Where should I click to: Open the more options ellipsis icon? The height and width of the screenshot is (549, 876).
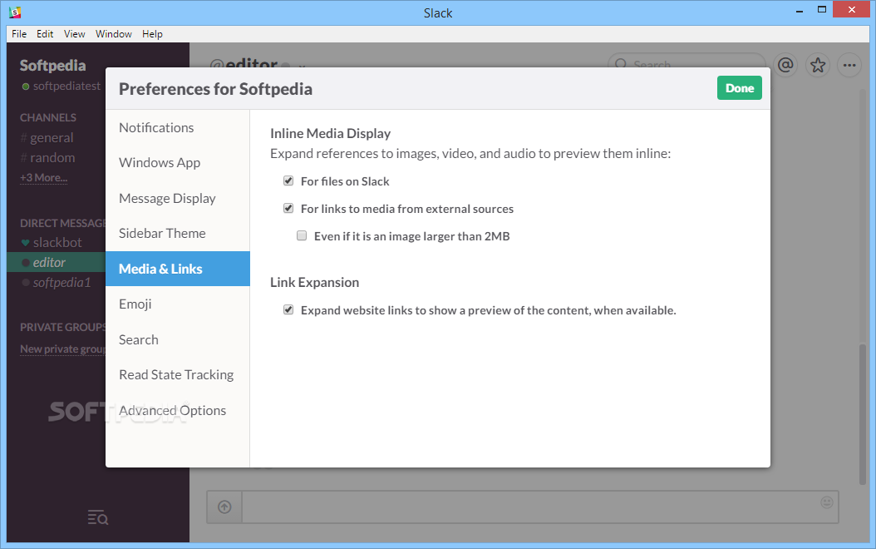pos(849,66)
